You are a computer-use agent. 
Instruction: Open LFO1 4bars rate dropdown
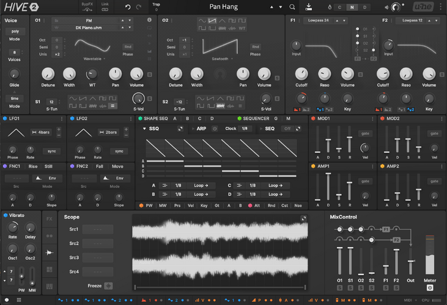41,132
